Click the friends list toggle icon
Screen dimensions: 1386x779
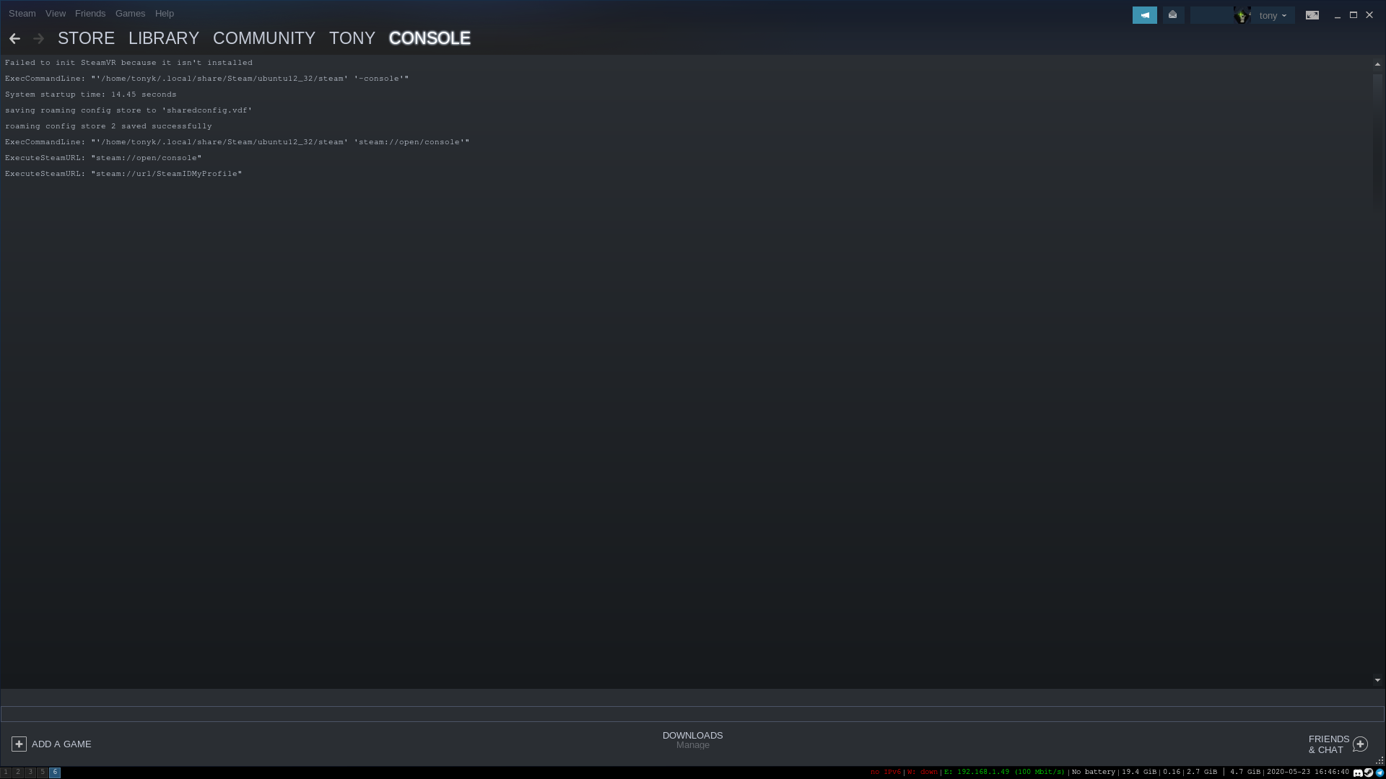pos(1361,744)
